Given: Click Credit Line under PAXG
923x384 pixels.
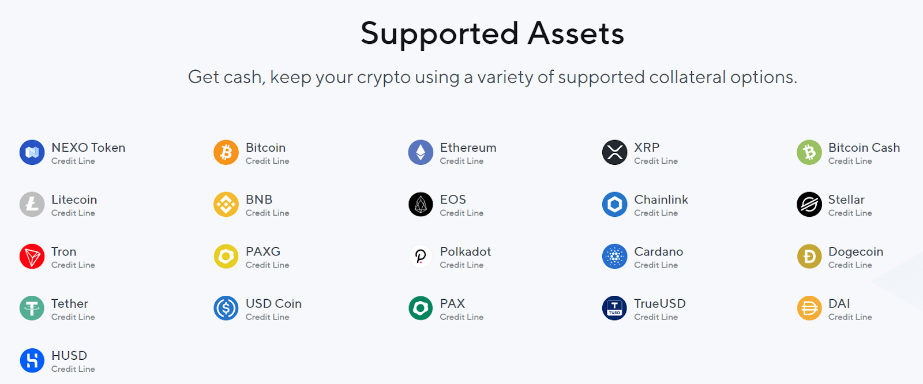Looking at the screenshot, I should click(x=268, y=265).
